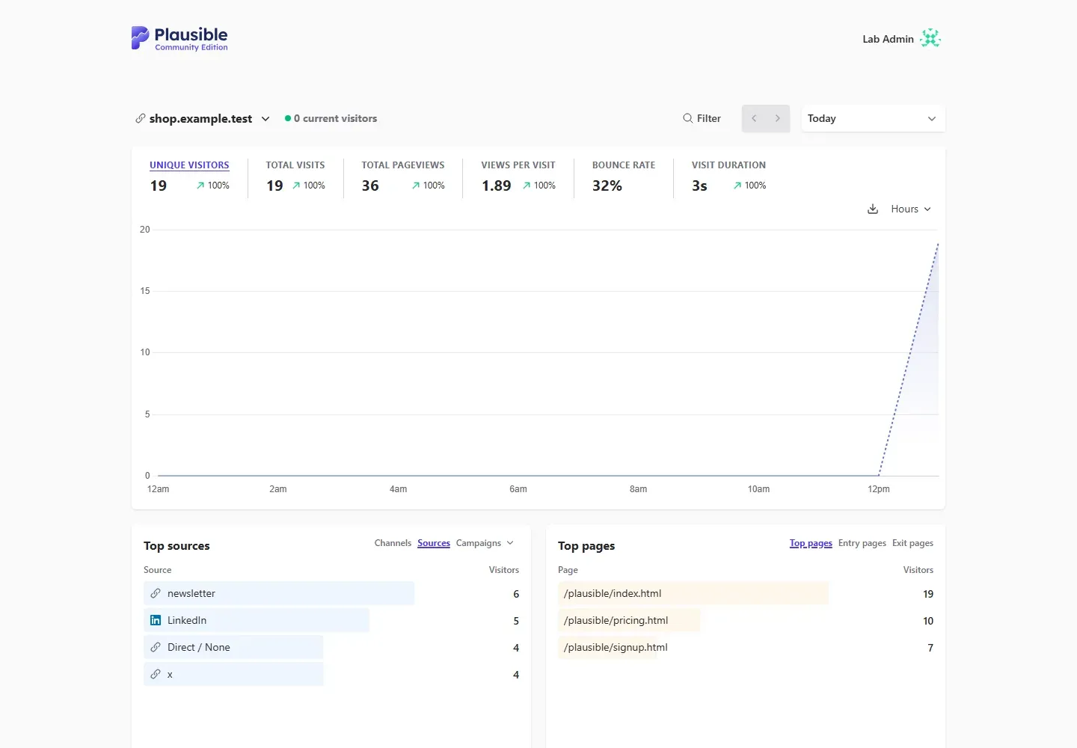Open /plausible/index.html page row

click(x=746, y=593)
